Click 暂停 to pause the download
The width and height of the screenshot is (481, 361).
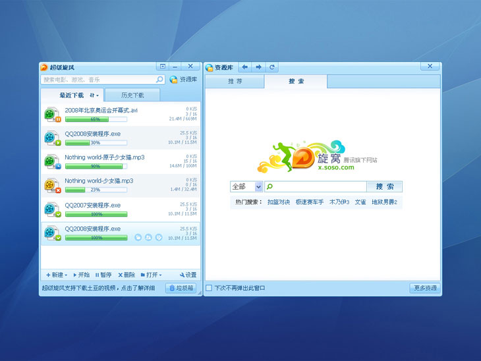[x=103, y=275]
